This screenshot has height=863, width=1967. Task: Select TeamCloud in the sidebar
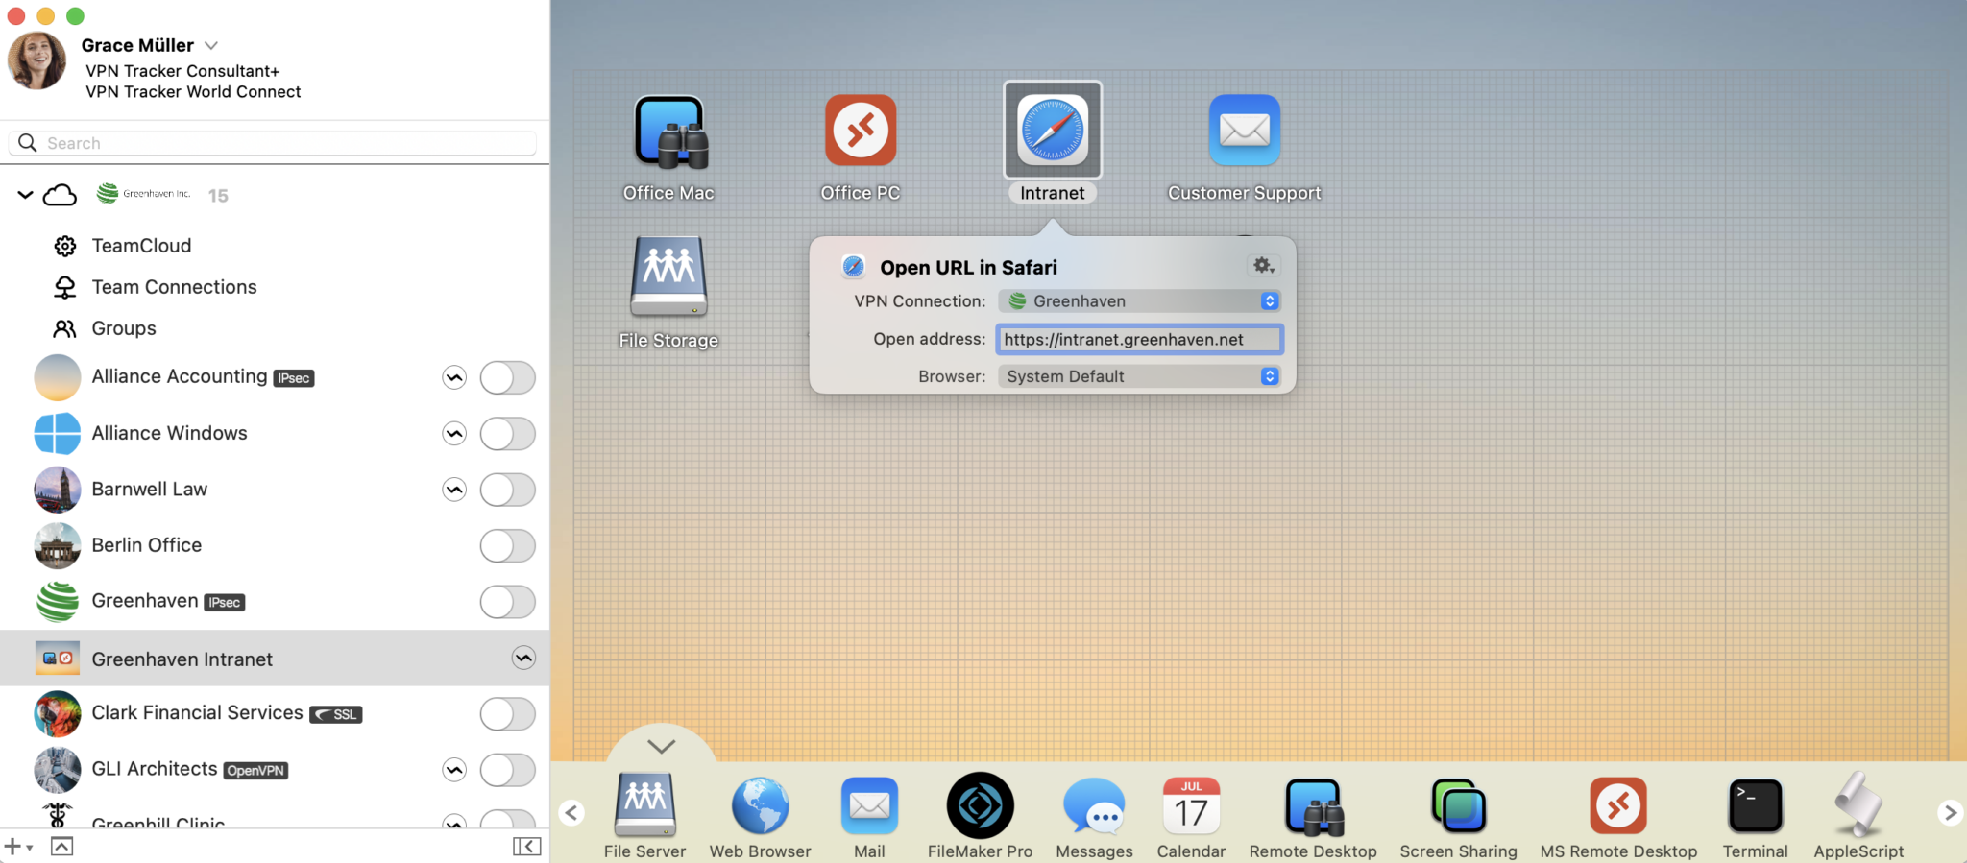pyautogui.click(x=141, y=246)
